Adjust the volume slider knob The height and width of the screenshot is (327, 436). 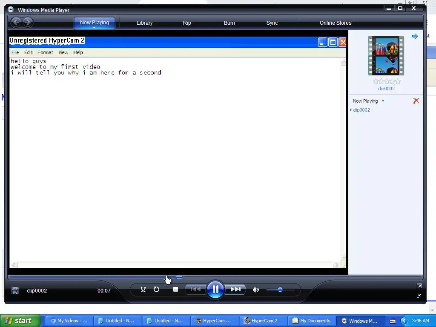click(280, 290)
